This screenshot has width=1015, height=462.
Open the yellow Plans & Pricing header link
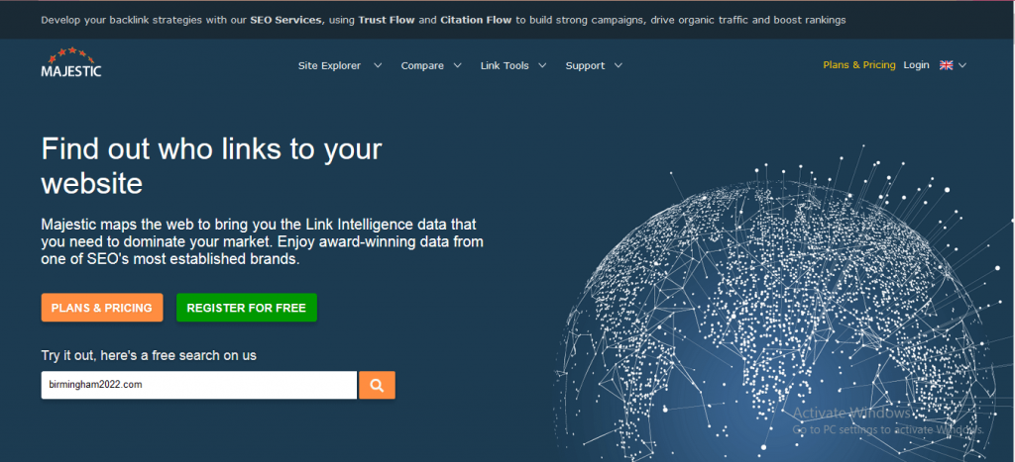click(x=859, y=65)
